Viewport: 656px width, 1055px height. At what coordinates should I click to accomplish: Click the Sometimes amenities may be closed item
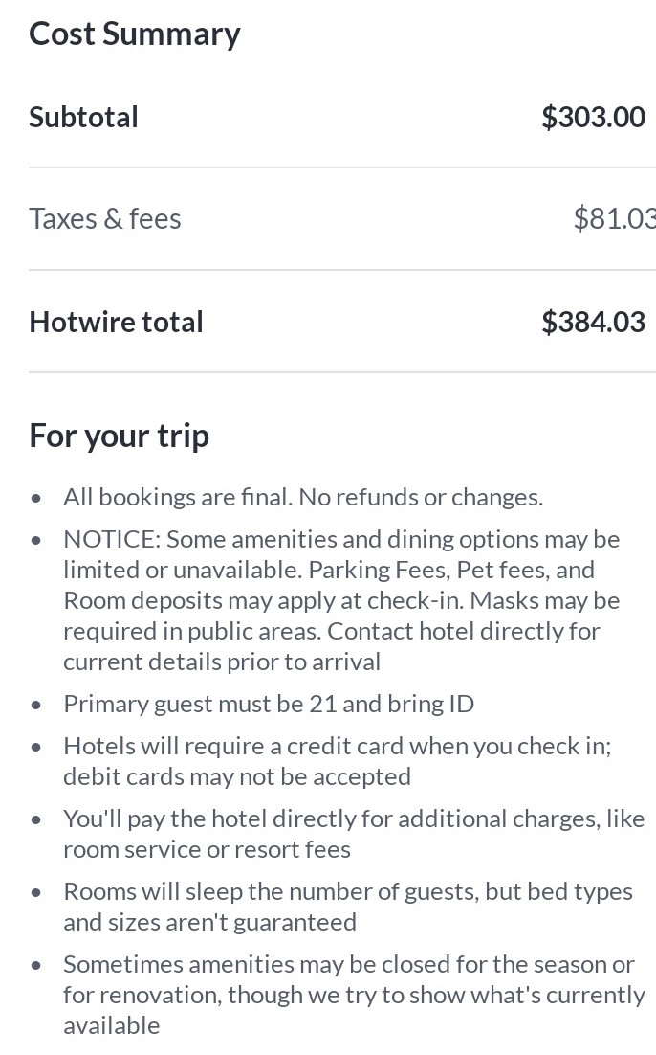click(x=349, y=964)
